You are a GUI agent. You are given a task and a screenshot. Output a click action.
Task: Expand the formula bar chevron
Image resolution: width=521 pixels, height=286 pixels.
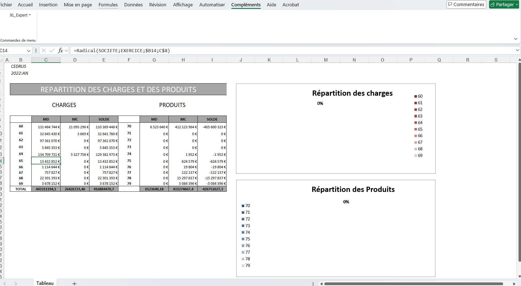[x=517, y=50]
